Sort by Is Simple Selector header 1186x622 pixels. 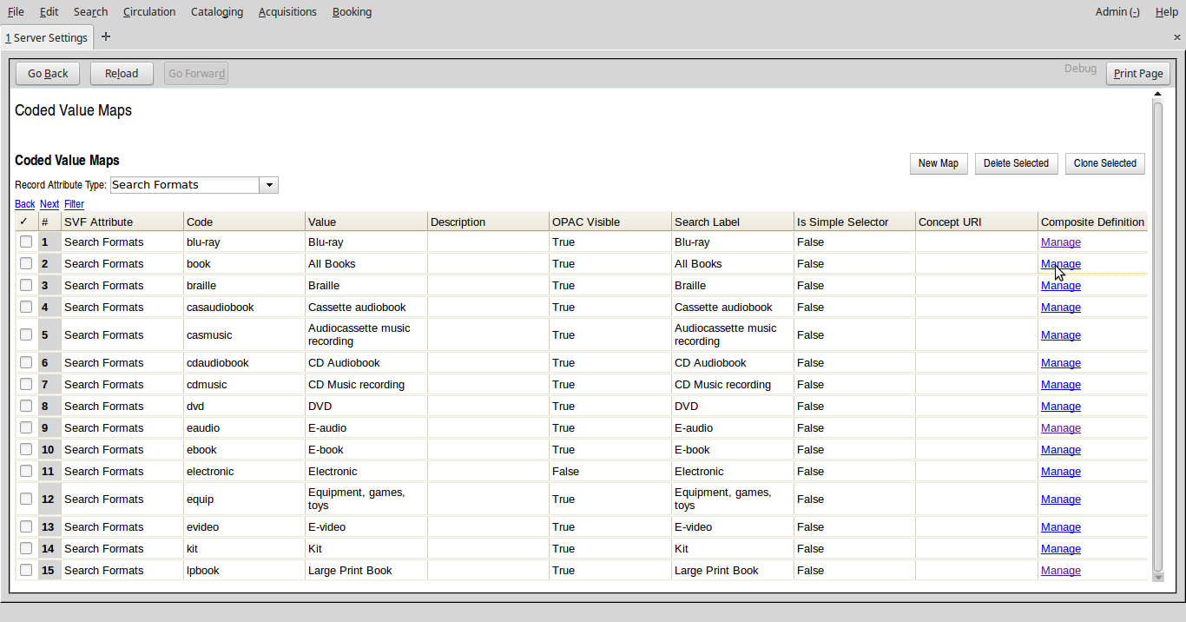pos(854,222)
